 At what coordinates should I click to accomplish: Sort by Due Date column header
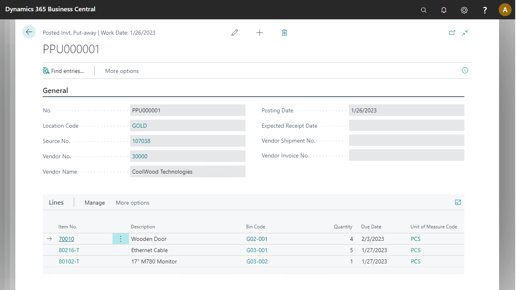tap(371, 227)
